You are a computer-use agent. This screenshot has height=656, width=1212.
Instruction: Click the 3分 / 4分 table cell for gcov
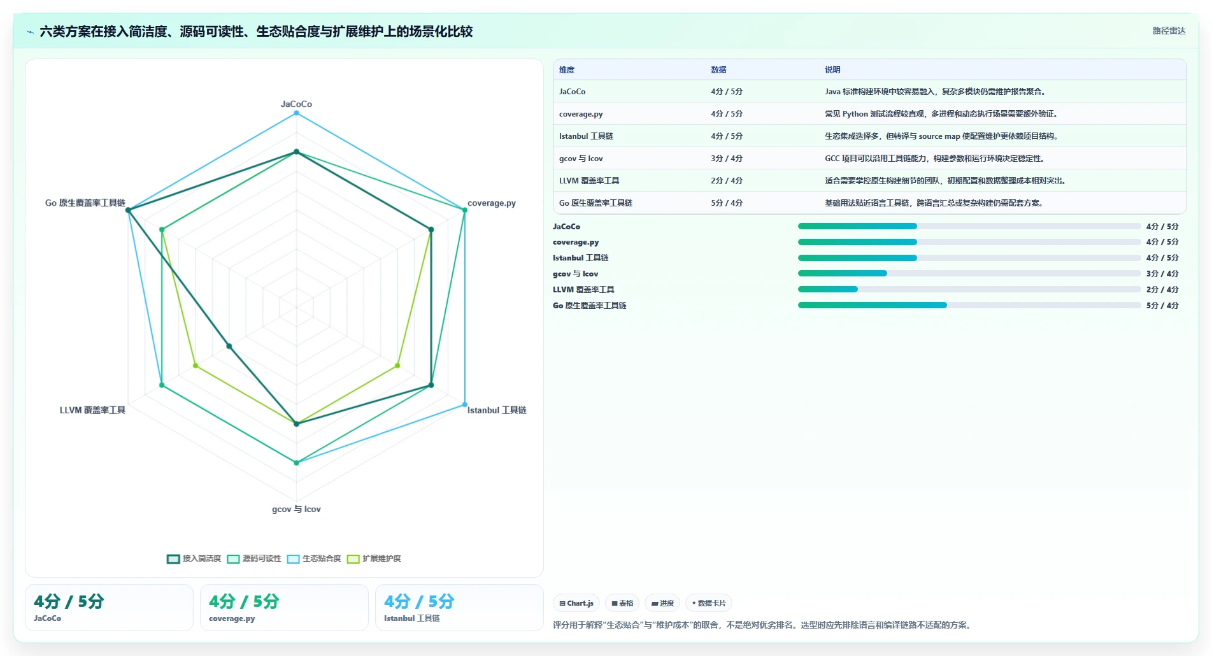click(x=727, y=159)
